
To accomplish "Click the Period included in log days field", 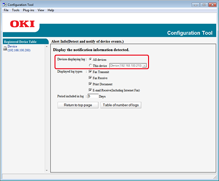I will coord(93,96).
